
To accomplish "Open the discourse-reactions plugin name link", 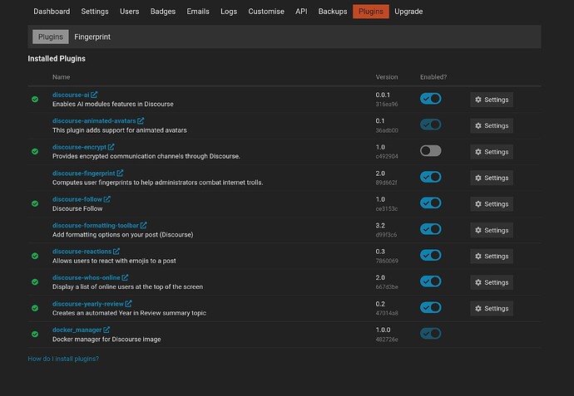I will coord(82,252).
